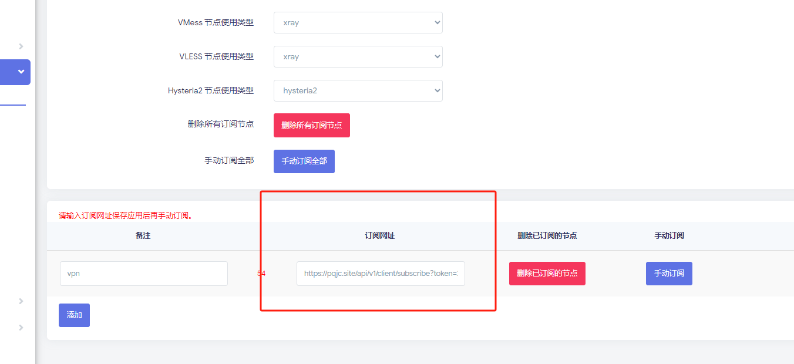Click the red 删除已订阅的节点 button in the vpn row
This screenshot has width=794, height=364.
(x=547, y=274)
